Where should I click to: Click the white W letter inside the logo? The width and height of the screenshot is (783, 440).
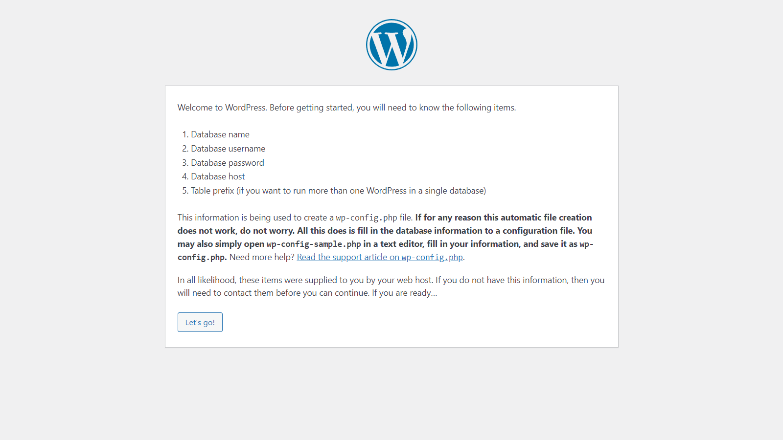tap(391, 46)
